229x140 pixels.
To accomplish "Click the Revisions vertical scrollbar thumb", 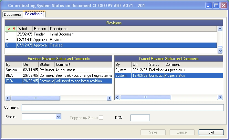I will [x=220, y=47].
